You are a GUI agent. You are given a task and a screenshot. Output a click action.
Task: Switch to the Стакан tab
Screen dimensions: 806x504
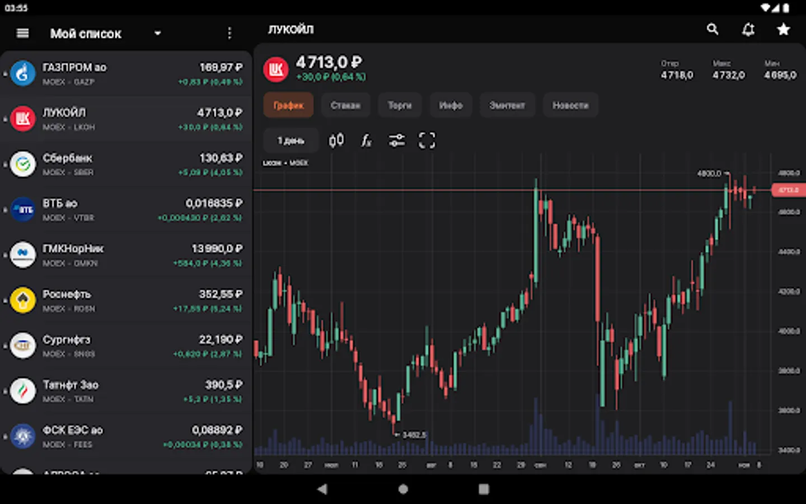[x=345, y=105]
